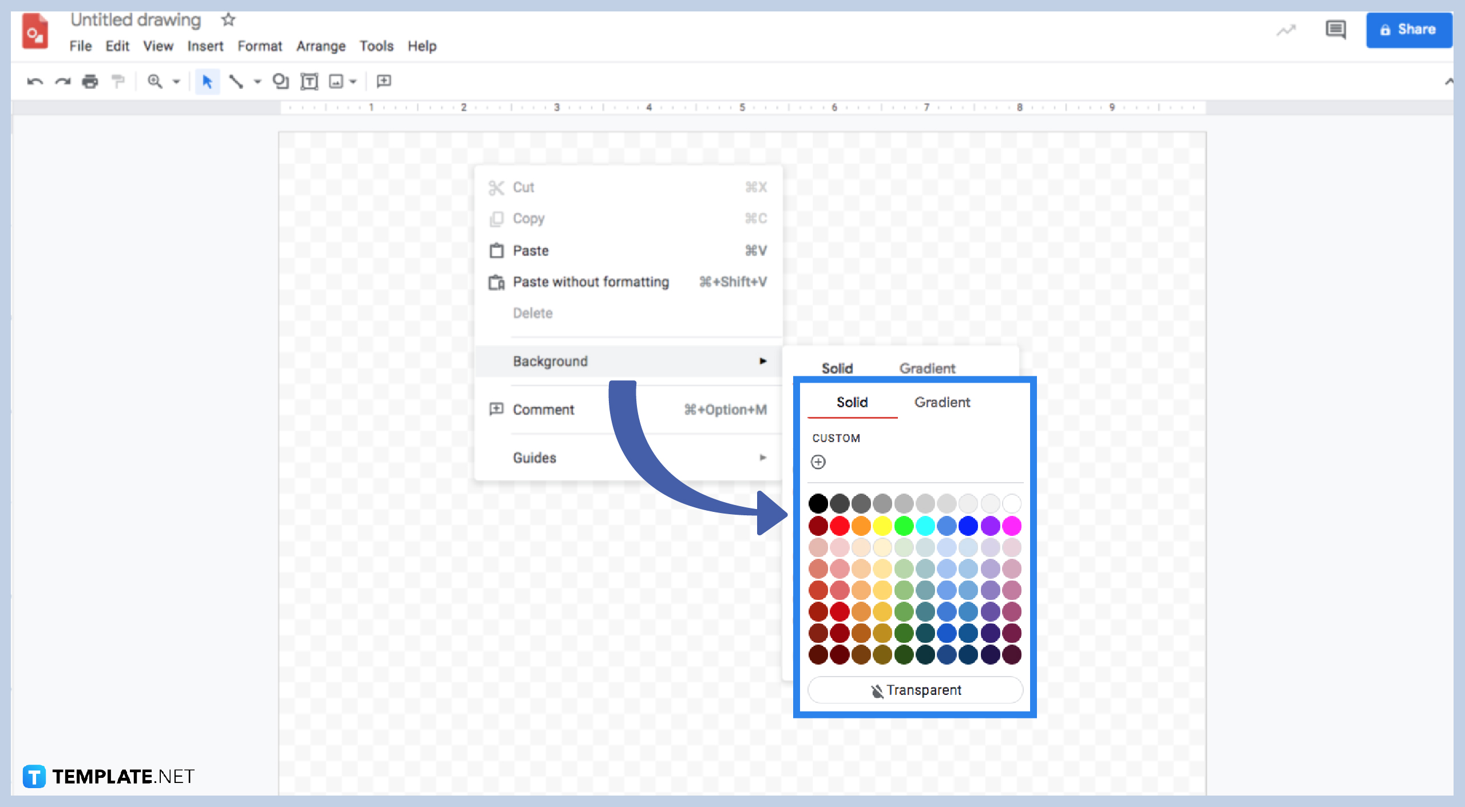
Task: Click the undo icon
Action: [34, 81]
